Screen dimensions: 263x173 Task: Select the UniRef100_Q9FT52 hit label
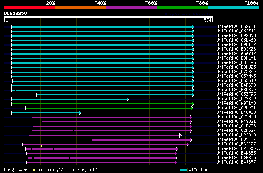(x=236, y=44)
